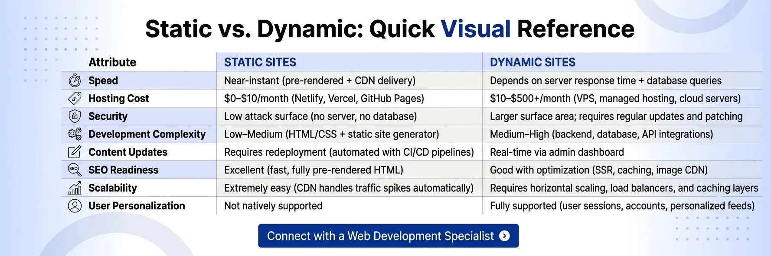Click the Hosting Cost row label

[118, 99]
